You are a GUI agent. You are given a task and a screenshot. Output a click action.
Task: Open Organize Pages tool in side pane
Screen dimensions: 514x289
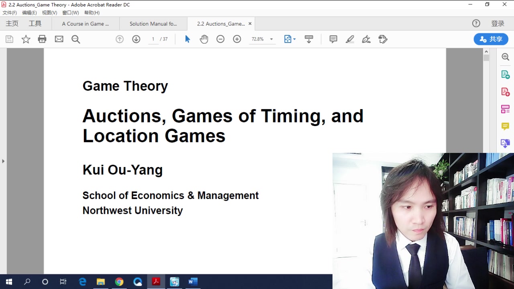(x=506, y=109)
